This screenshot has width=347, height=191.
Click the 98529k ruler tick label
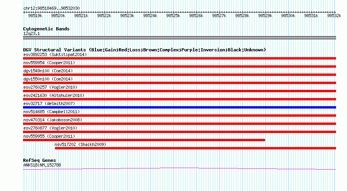266,16
